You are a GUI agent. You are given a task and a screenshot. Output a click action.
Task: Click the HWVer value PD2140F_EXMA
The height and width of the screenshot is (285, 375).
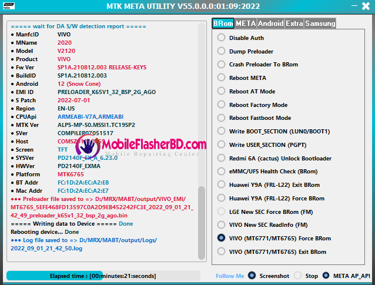[x=79, y=166]
